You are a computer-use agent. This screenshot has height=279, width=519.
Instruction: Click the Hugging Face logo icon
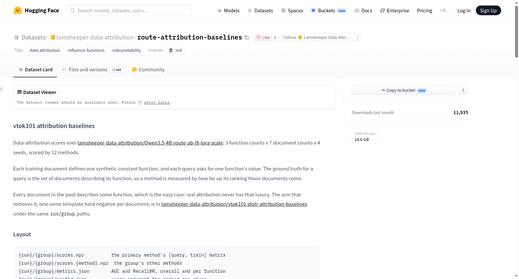pos(18,10)
